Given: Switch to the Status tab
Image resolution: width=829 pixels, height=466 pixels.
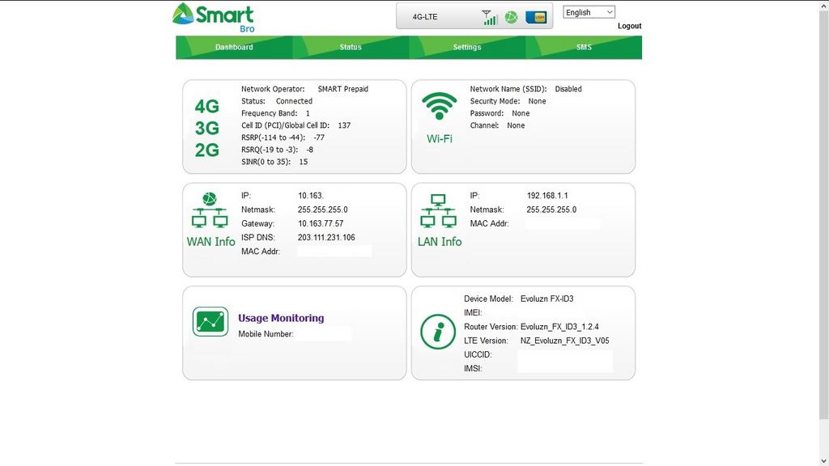Looking at the screenshot, I should tap(351, 47).
